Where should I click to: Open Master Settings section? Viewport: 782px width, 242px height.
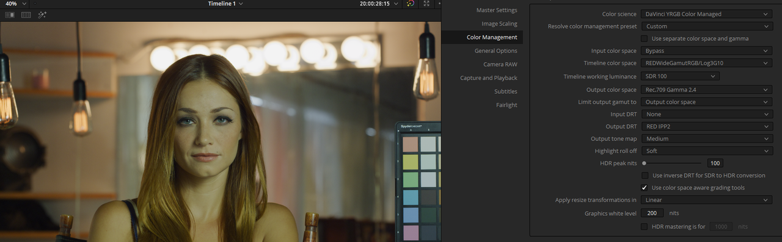496,10
